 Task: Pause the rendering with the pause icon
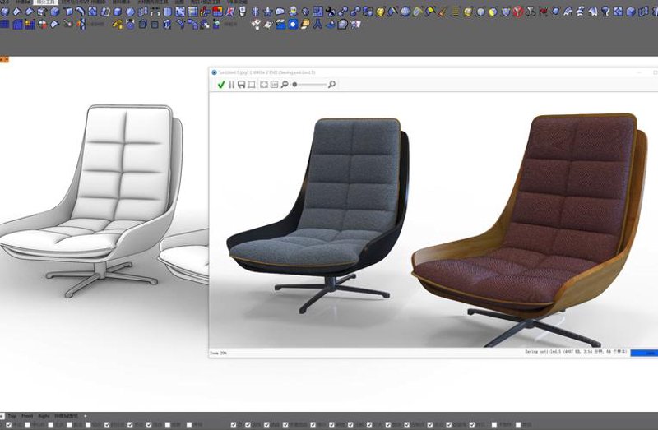pos(231,85)
